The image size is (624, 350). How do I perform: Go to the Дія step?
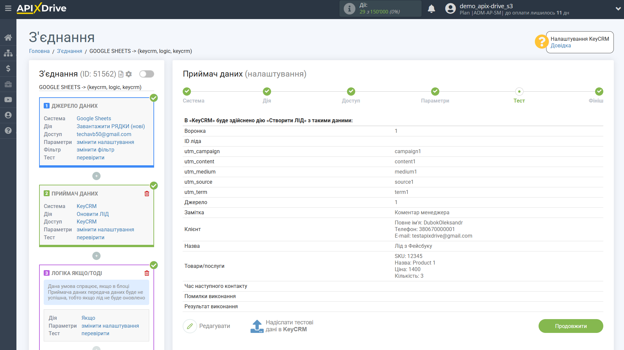pos(267,91)
